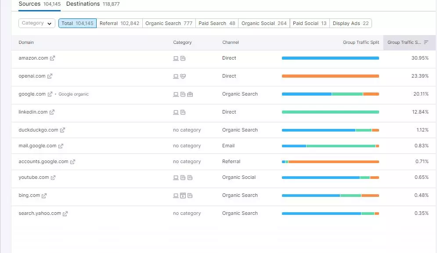437x253 pixels.
Task: Open search.yahoo.com external link icon
Action: pyautogui.click(x=65, y=214)
